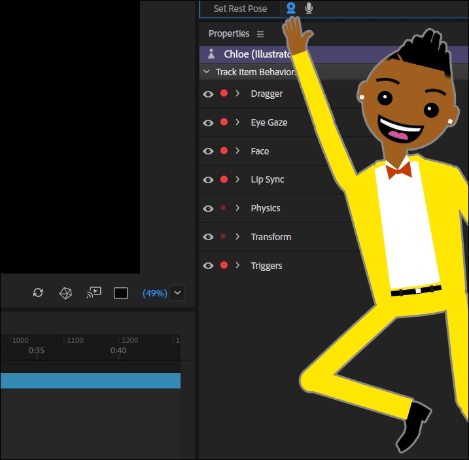Click the 0:35 timeline ruler mark
The width and height of the screenshot is (469, 460).
(37, 351)
